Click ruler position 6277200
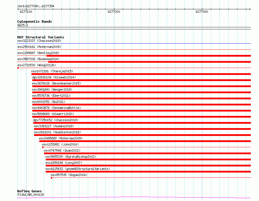The image size is (259, 201). 114,12
